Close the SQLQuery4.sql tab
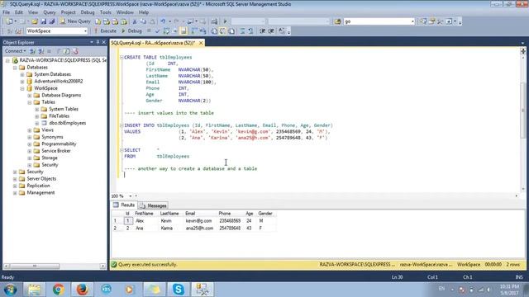529x297 pixels. pyautogui.click(x=201, y=43)
